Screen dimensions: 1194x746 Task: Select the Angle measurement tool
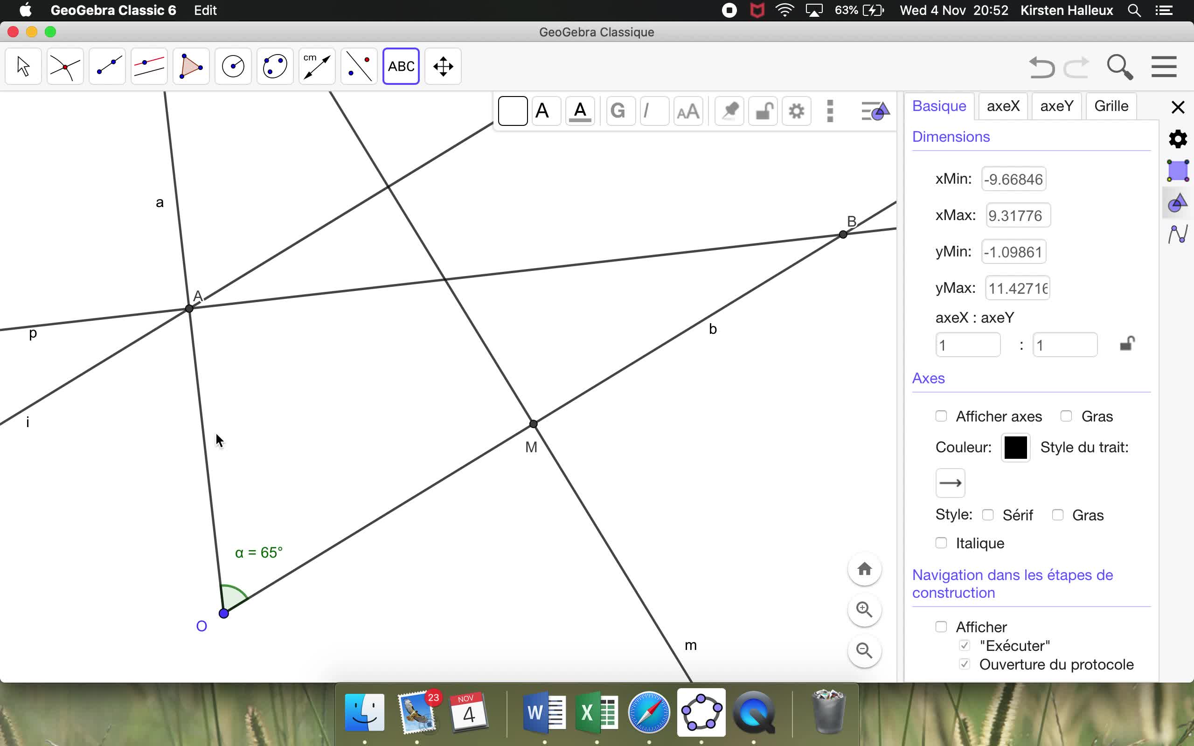pyautogui.click(x=317, y=66)
